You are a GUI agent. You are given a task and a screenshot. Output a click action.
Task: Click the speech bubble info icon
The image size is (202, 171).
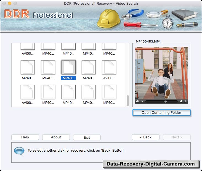19,151
